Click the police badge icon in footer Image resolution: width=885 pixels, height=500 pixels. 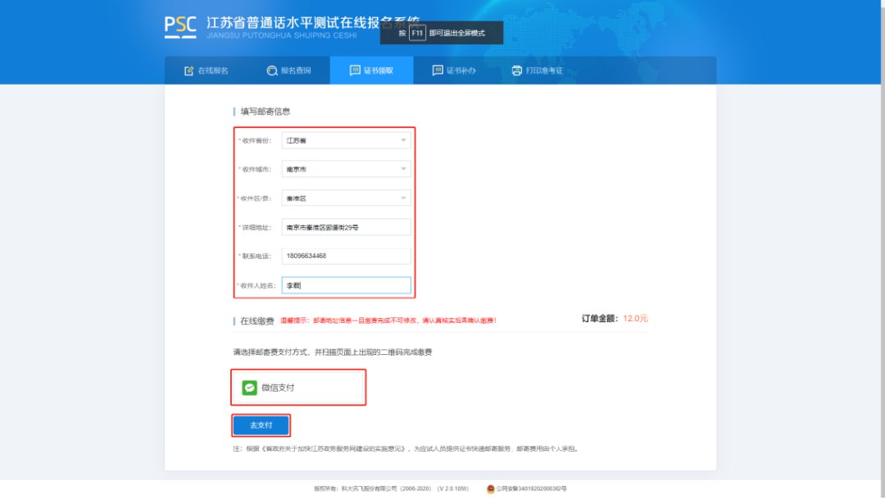[x=491, y=489]
